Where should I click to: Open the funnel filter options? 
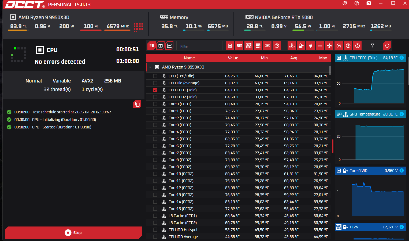click(373, 46)
